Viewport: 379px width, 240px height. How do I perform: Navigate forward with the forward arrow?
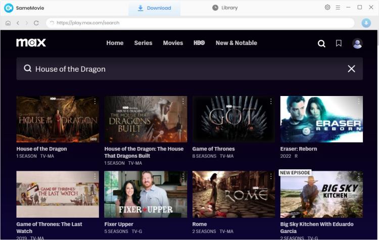[x=27, y=23]
